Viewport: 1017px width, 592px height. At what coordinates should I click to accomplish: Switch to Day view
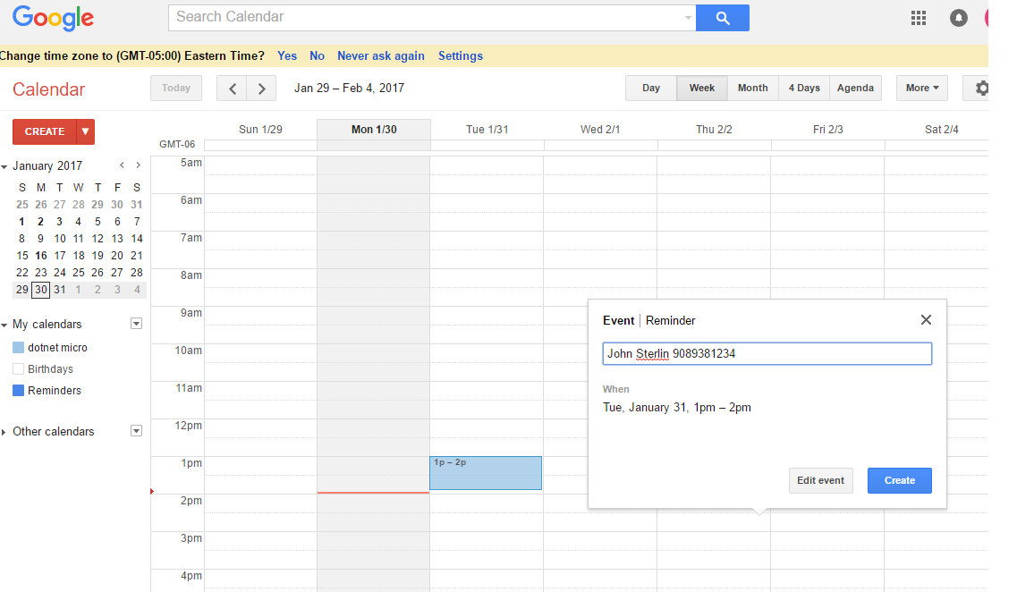pyautogui.click(x=651, y=89)
